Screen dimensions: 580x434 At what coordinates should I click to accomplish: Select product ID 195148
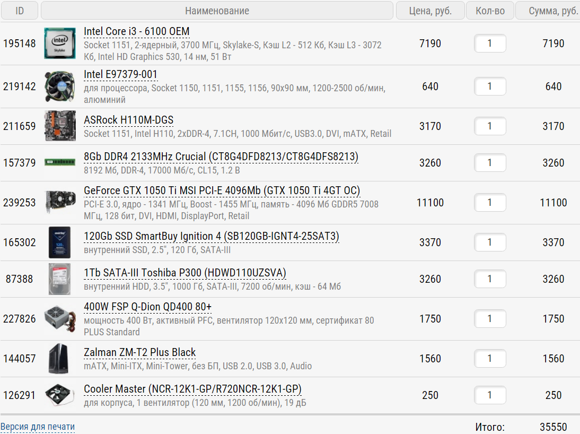pos(20,44)
